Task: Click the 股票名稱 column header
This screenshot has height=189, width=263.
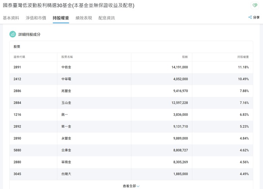Action: (67, 57)
